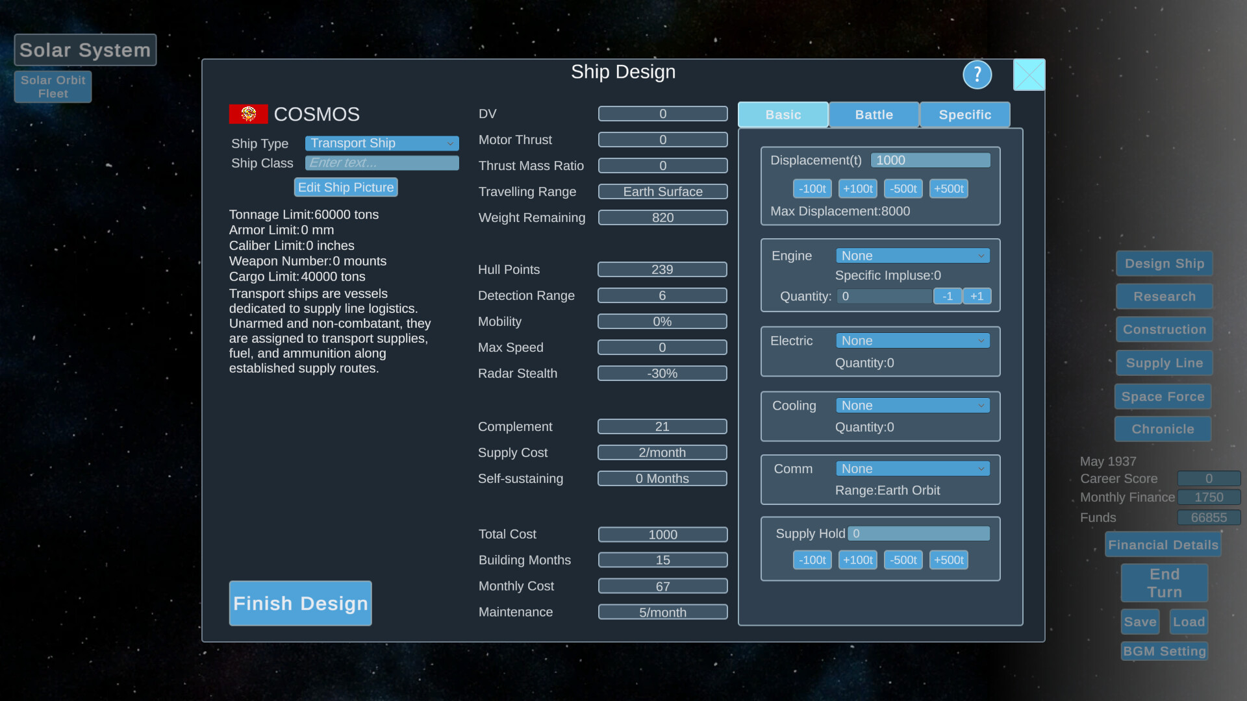Type a name in the Ship Class field
This screenshot has width=1247, height=701.
(x=381, y=162)
